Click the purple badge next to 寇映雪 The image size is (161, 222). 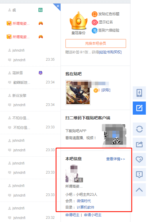coord(40,73)
